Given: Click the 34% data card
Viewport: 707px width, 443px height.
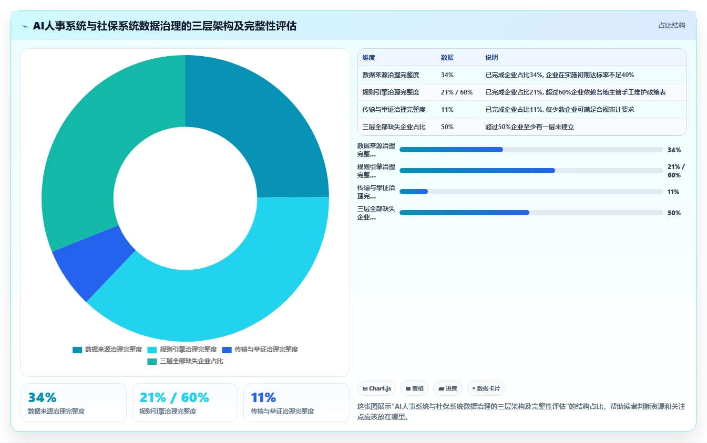Looking at the screenshot, I should click(x=74, y=403).
